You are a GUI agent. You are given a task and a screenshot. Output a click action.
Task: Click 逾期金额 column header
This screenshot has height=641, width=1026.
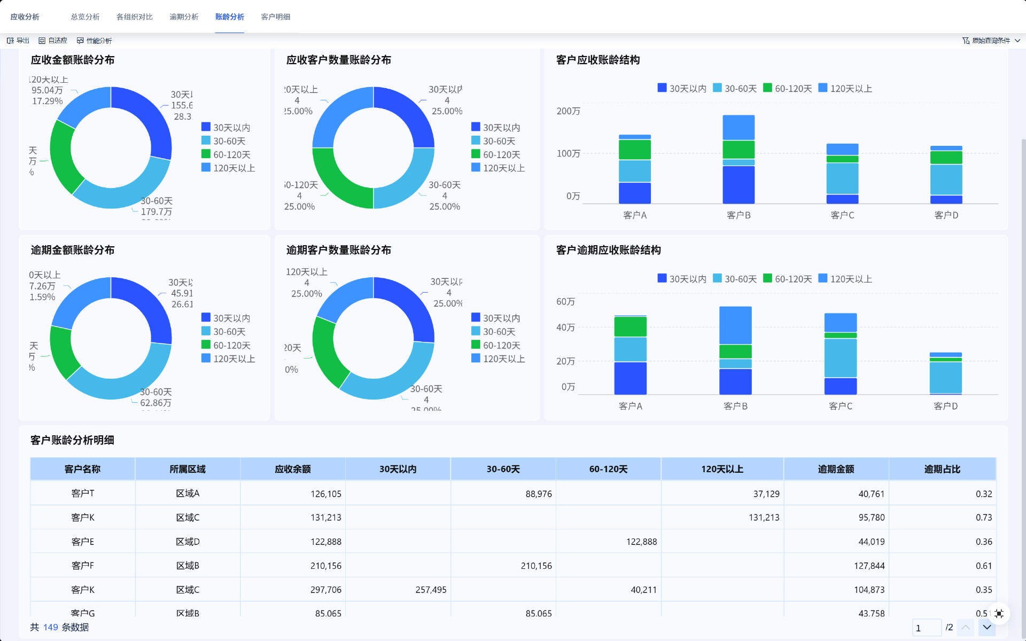836,469
